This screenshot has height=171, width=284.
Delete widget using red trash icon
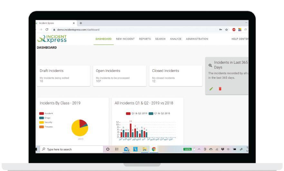click(x=220, y=89)
